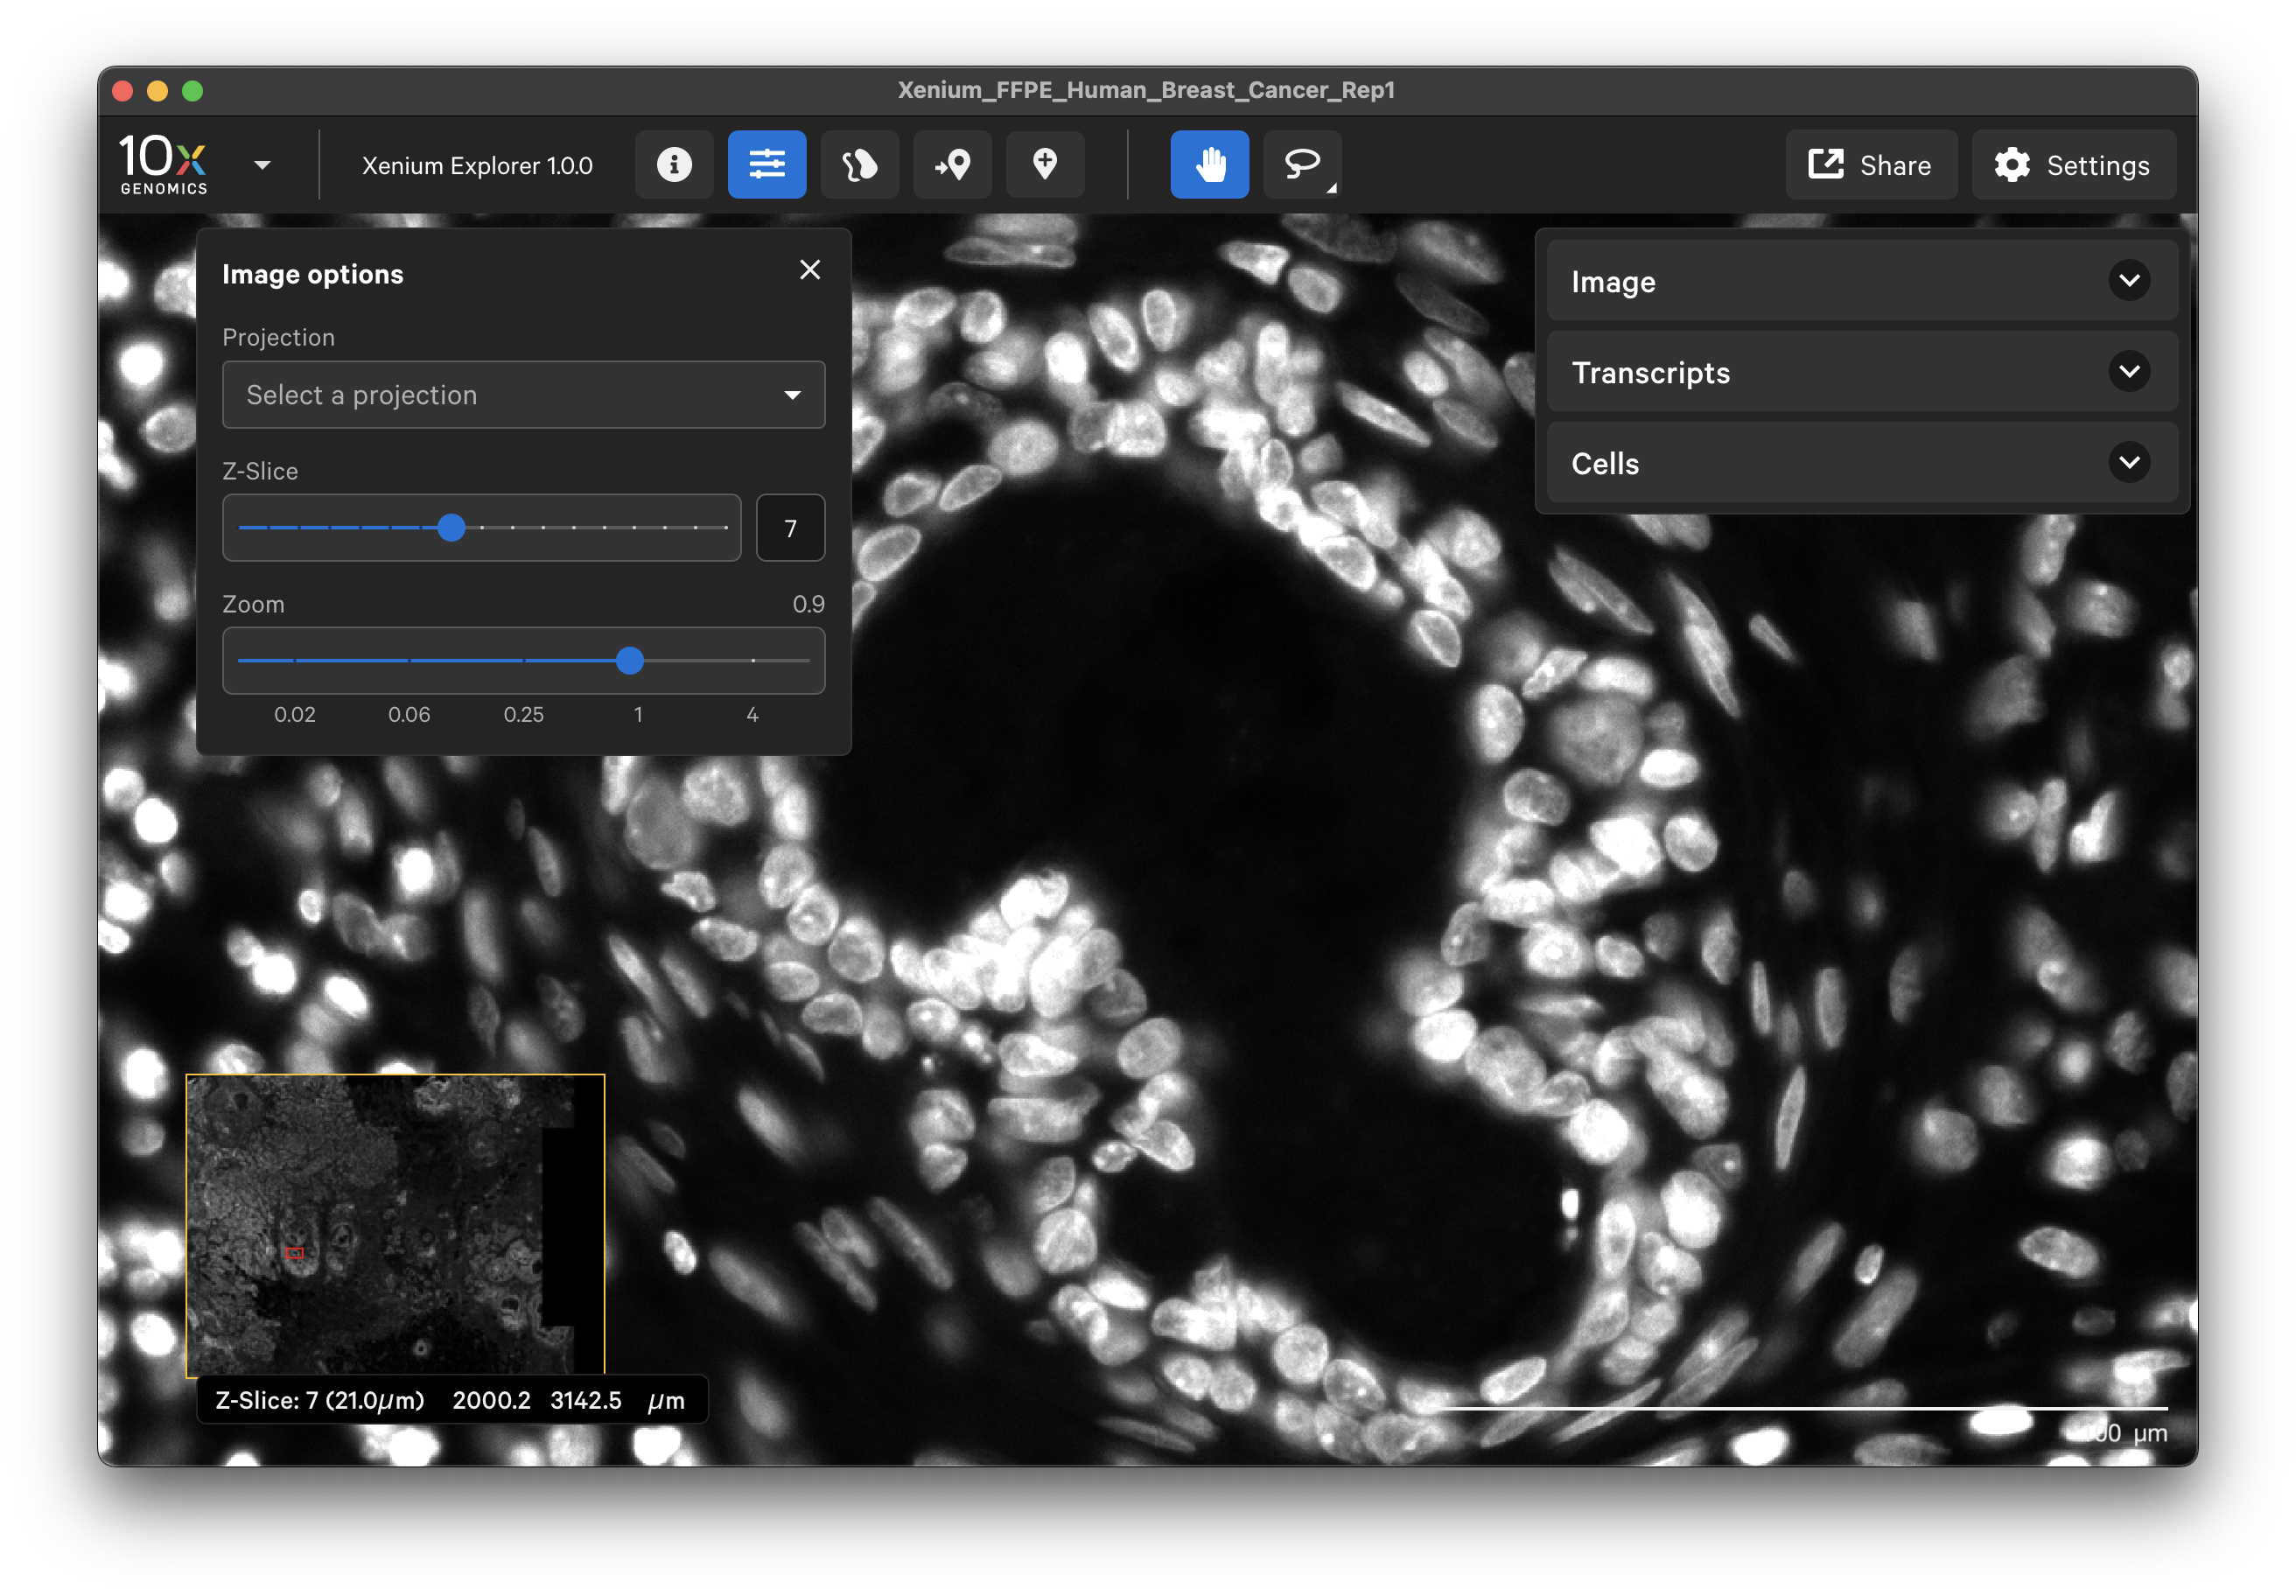Viewport: 2296px width, 1596px height.
Task: Click coordinate value 3142.5 in status bar
Action: pos(586,1400)
